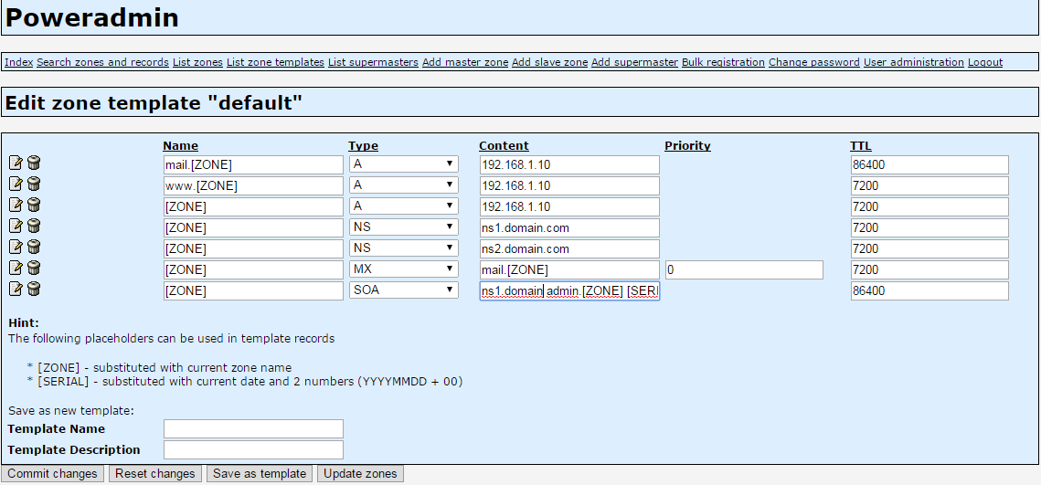The height and width of the screenshot is (485, 1041).
Task: Open the SOA type dropdown
Action: tap(404, 290)
